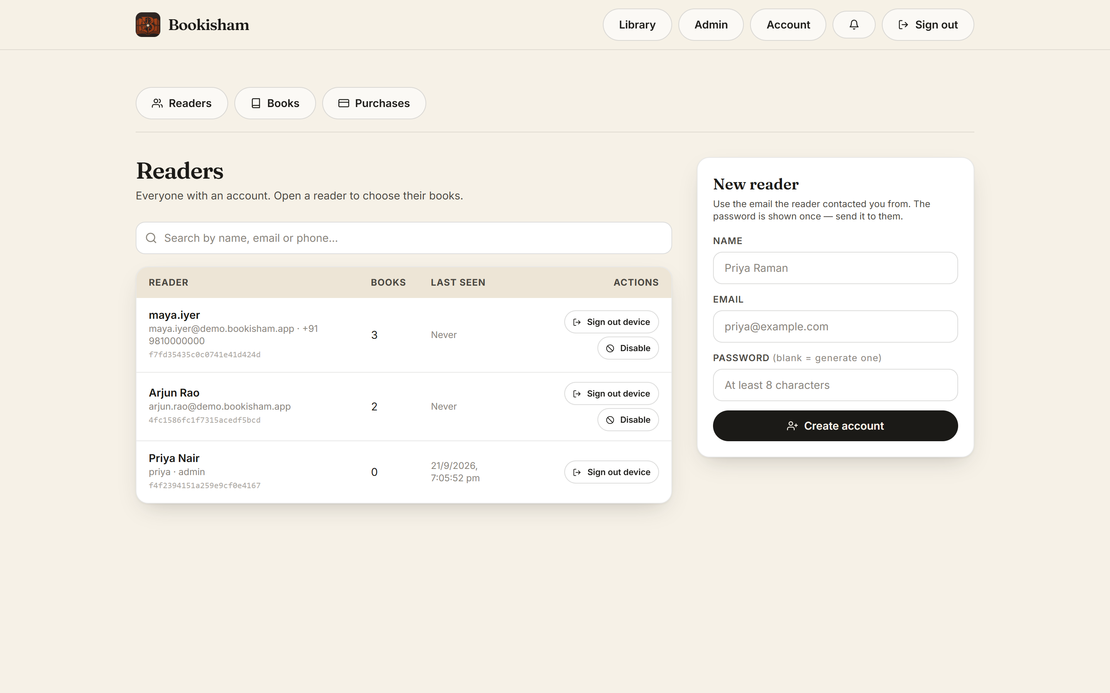The width and height of the screenshot is (1110, 693).
Task: Click into the Password field
Action: (835, 385)
